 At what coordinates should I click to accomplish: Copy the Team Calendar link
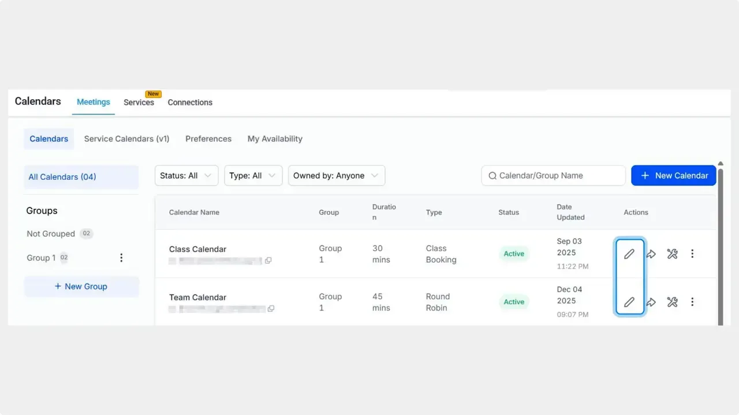pyautogui.click(x=271, y=309)
